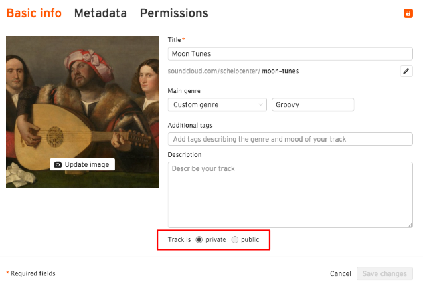Open the Permissions tab
Viewport: 423px width, 284px height.
(x=174, y=13)
